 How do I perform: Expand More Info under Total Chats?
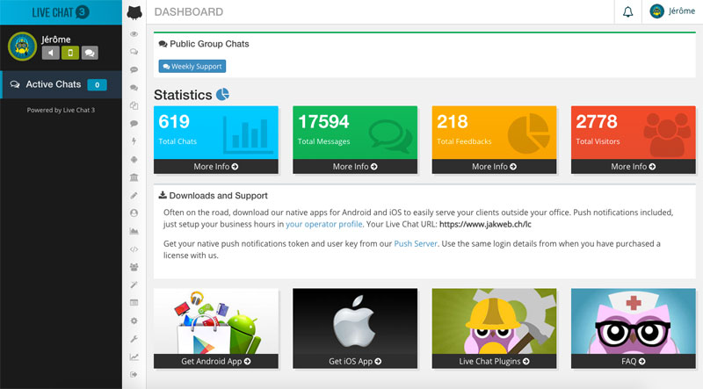tap(216, 166)
